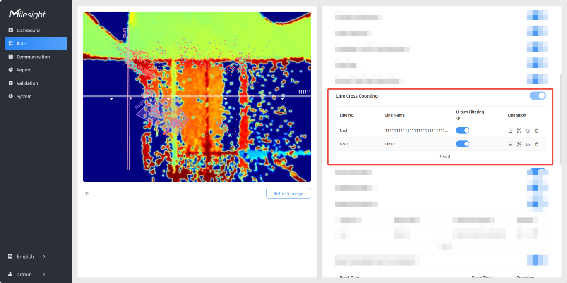Toggle the eye icon below the heatmap
This screenshot has width=567, height=283.
pyautogui.click(x=86, y=193)
